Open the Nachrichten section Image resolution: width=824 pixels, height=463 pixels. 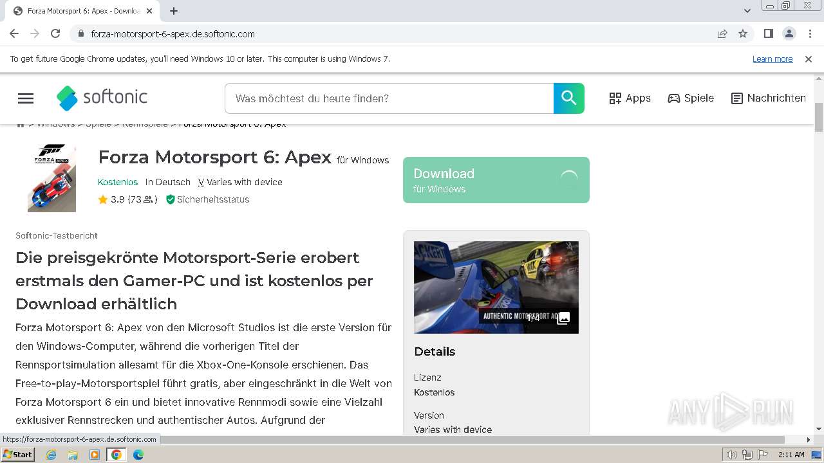click(769, 98)
